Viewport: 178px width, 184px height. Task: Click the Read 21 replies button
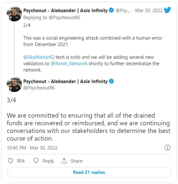point(89,172)
